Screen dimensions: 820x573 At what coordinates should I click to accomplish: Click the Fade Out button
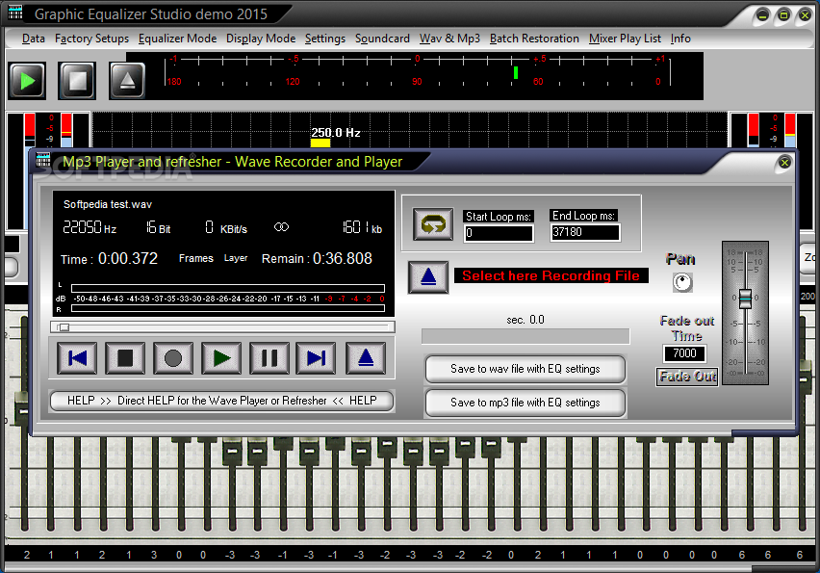pyautogui.click(x=687, y=377)
